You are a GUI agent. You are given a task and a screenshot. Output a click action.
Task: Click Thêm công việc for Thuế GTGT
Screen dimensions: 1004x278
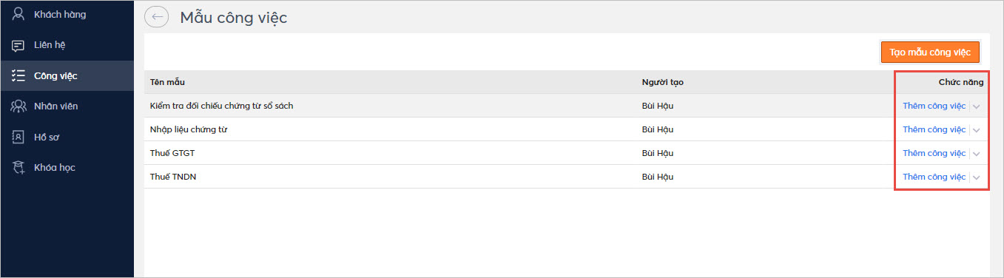pyautogui.click(x=934, y=153)
